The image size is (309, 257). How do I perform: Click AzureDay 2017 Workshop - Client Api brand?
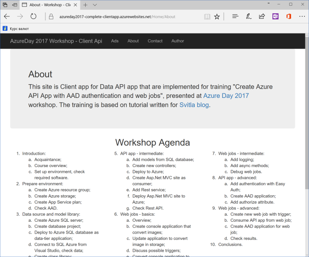pyautogui.click(x=56, y=41)
